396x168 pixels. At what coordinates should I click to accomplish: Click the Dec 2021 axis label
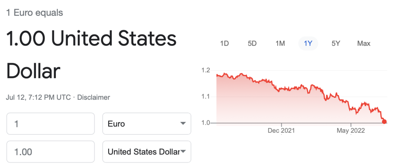pyautogui.click(x=281, y=130)
